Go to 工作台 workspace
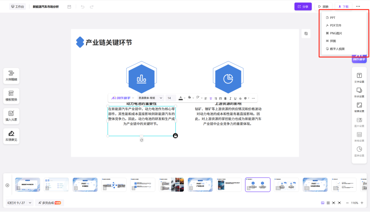370x212 pixels. tap(17, 7)
